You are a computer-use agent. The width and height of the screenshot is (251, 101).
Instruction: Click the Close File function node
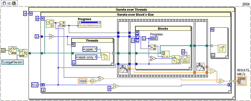click(x=222, y=49)
